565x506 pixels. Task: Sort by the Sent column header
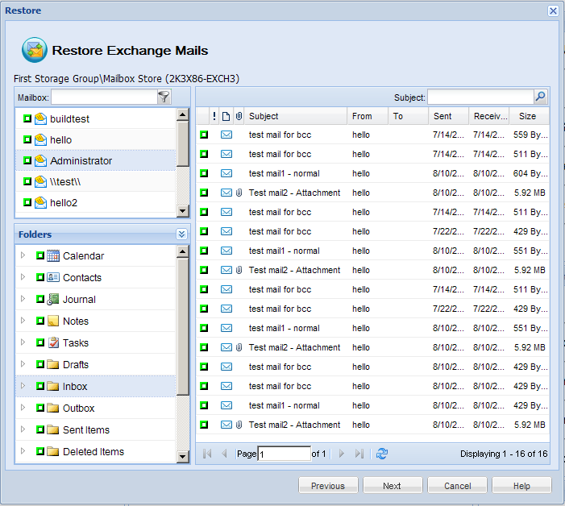pyautogui.click(x=449, y=116)
